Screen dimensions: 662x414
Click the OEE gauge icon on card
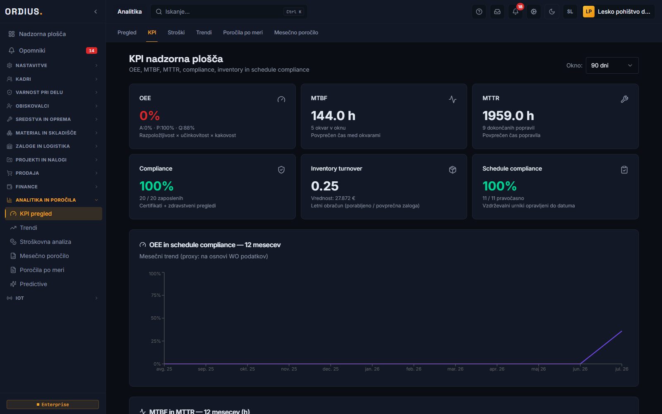[281, 99]
